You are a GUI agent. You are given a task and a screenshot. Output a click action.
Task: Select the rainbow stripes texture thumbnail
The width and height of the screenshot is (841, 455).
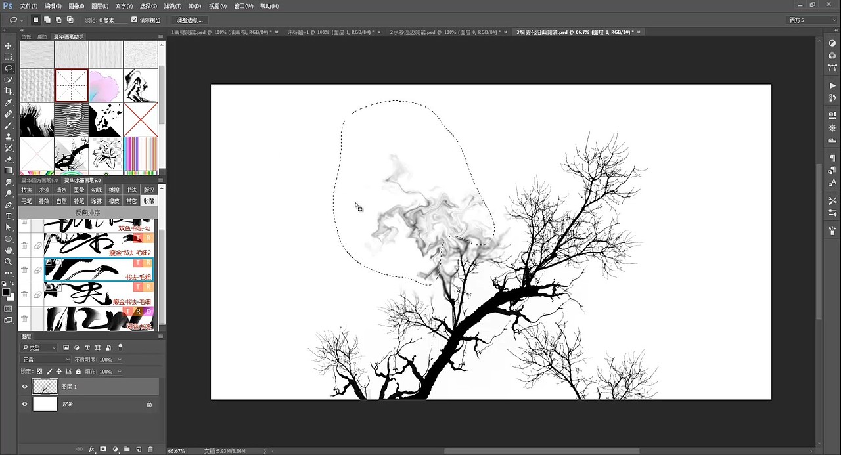(140, 154)
